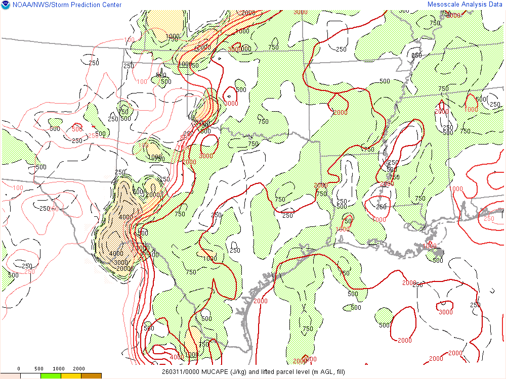Click the 260311/0000 timestamp in the caption

[x=180, y=372]
